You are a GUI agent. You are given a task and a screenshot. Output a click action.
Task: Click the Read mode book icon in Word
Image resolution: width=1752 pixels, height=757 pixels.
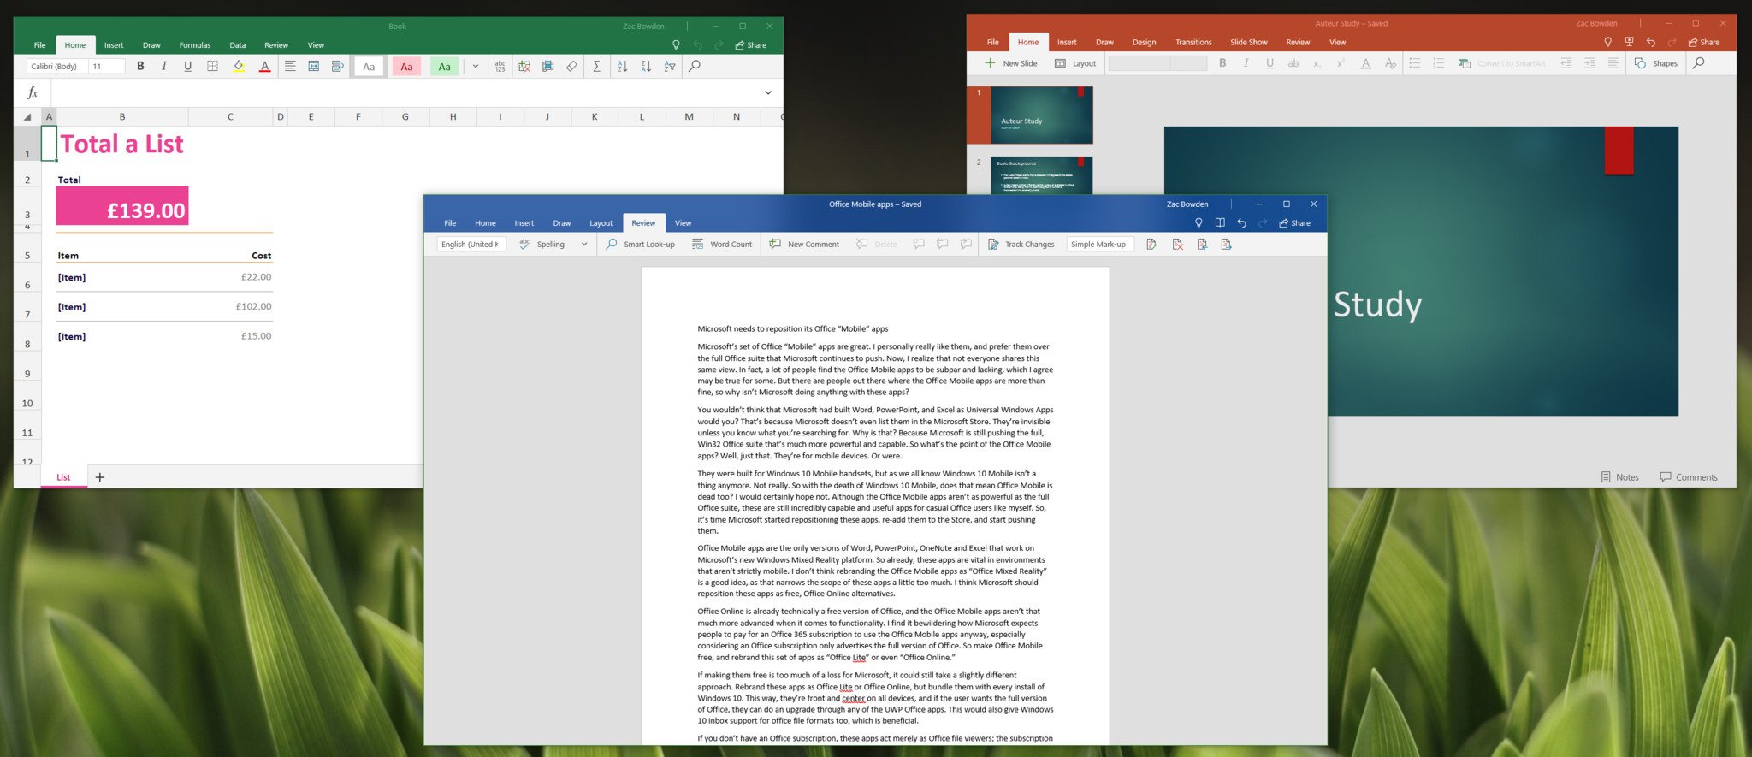(1220, 223)
